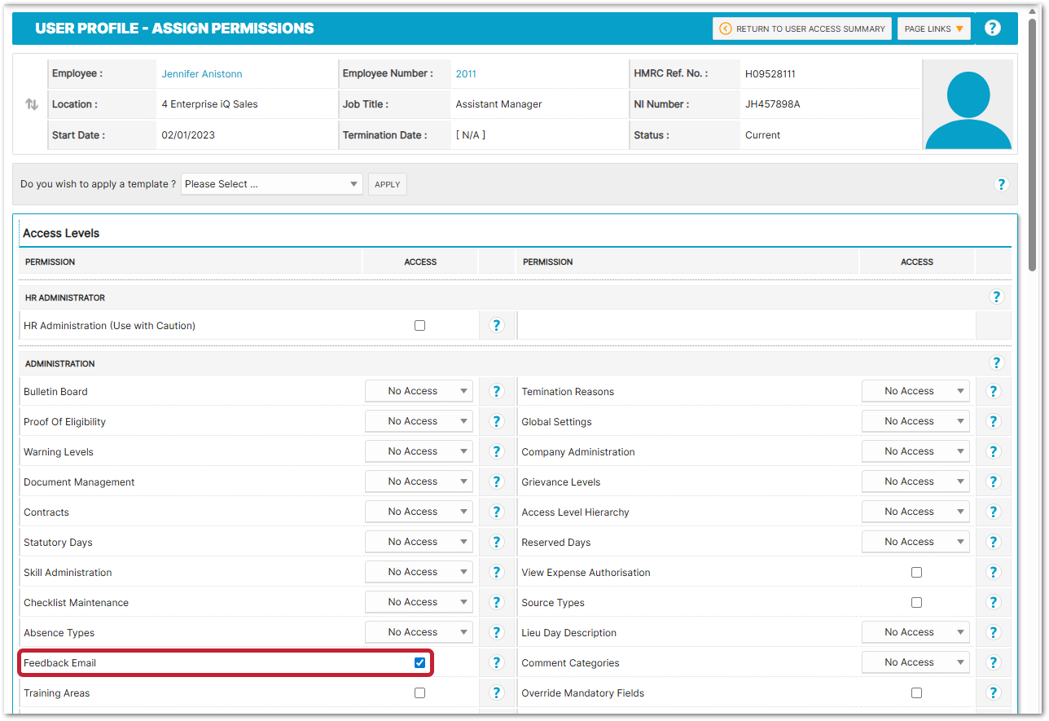Viewport: 1049px width, 721px height.
Task: Click the Jennifer Anistonn employee link
Action: tap(202, 74)
